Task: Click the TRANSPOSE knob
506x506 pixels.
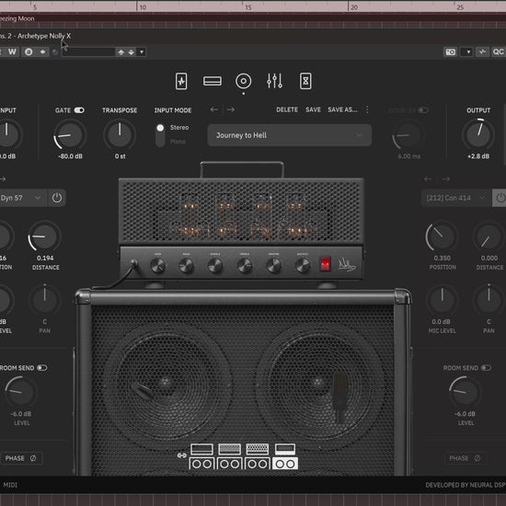Action: point(120,135)
